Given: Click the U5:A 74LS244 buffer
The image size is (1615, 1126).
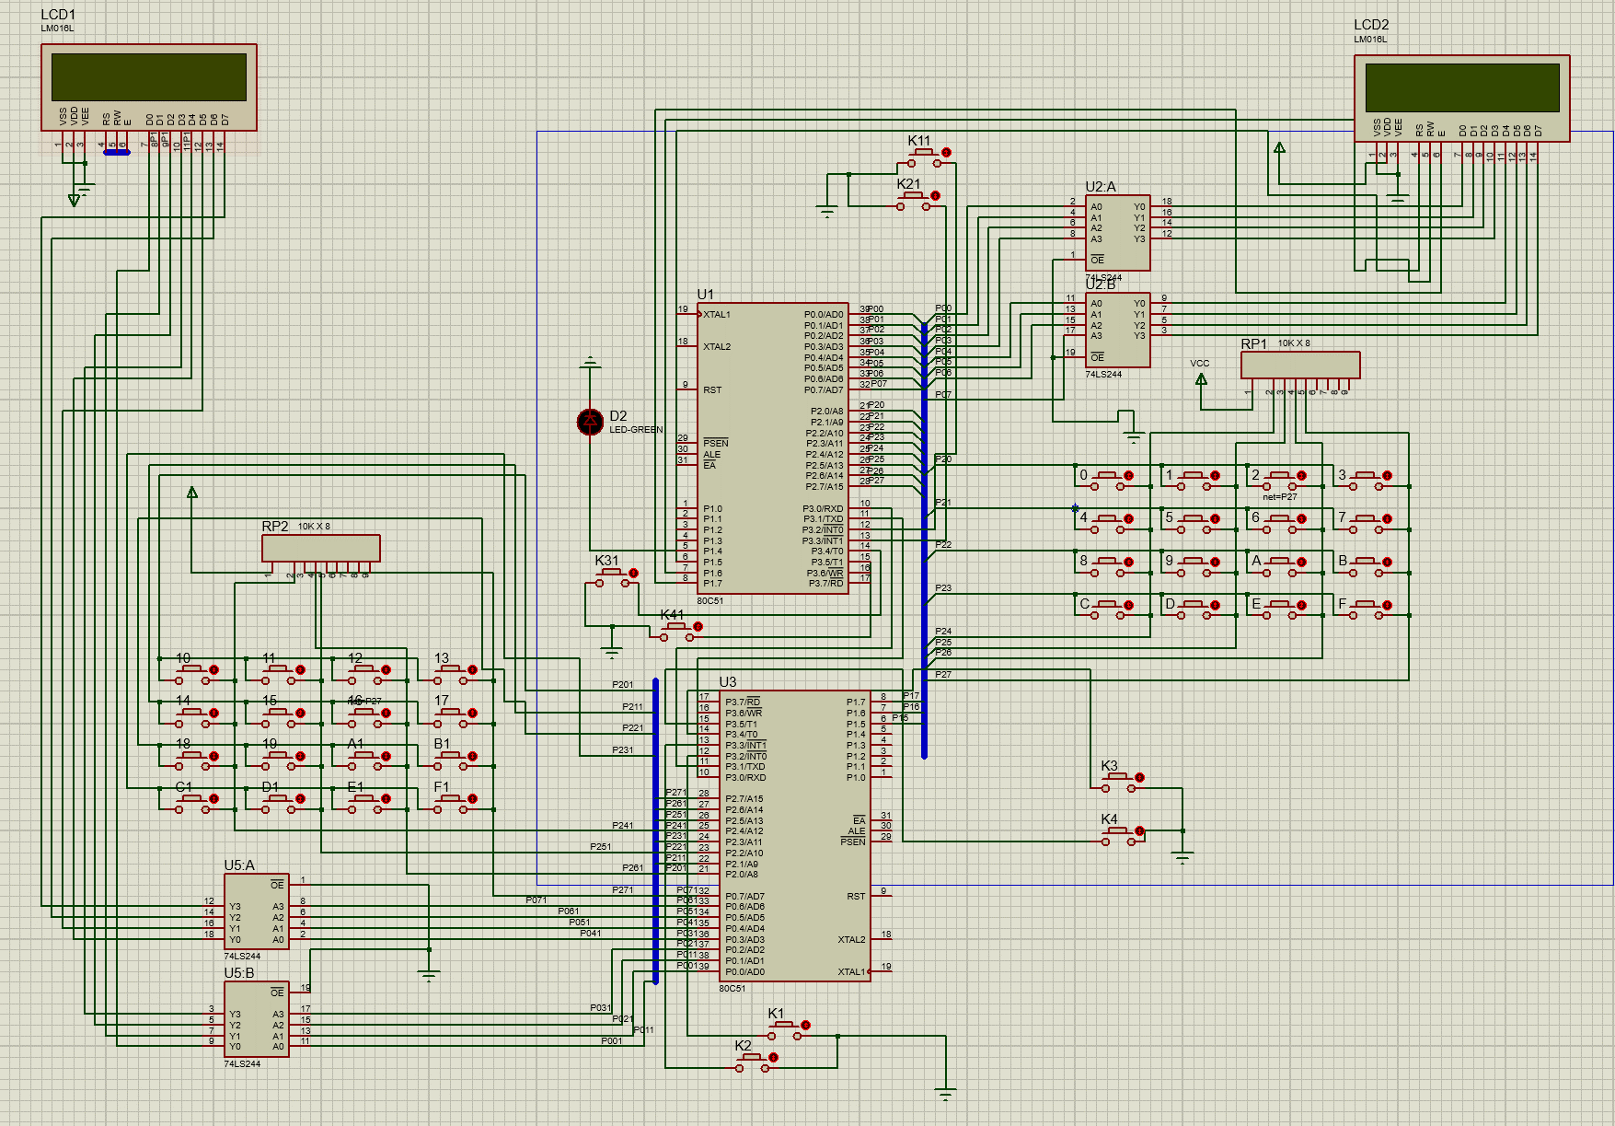Looking at the screenshot, I should (x=256, y=911).
